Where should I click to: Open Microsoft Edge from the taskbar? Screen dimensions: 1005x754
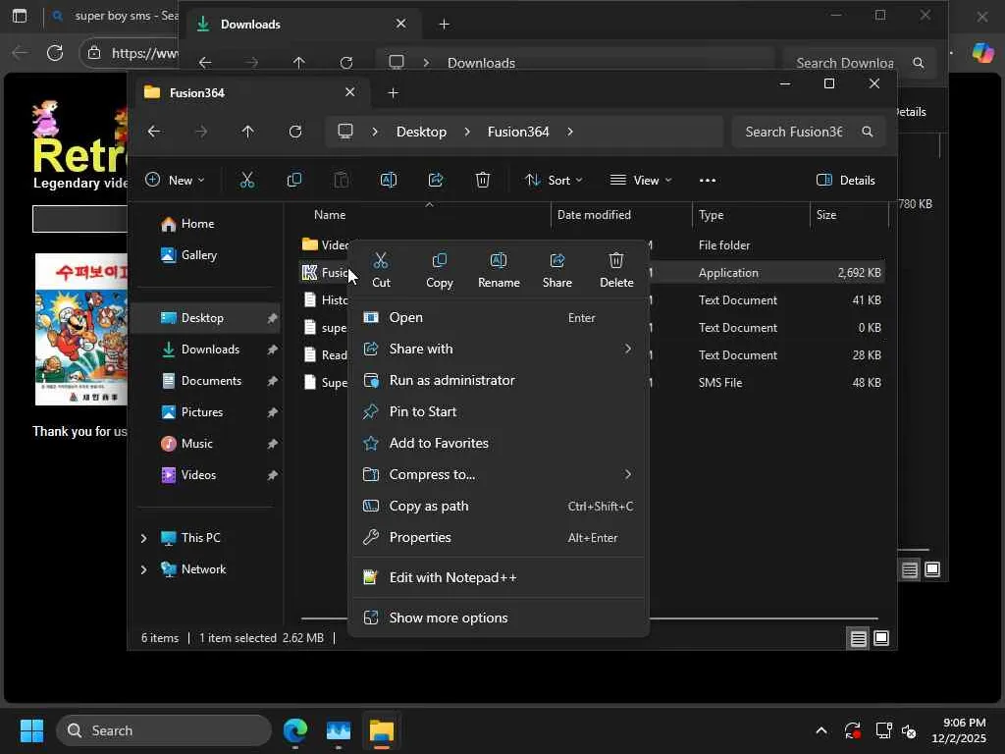coord(295,730)
